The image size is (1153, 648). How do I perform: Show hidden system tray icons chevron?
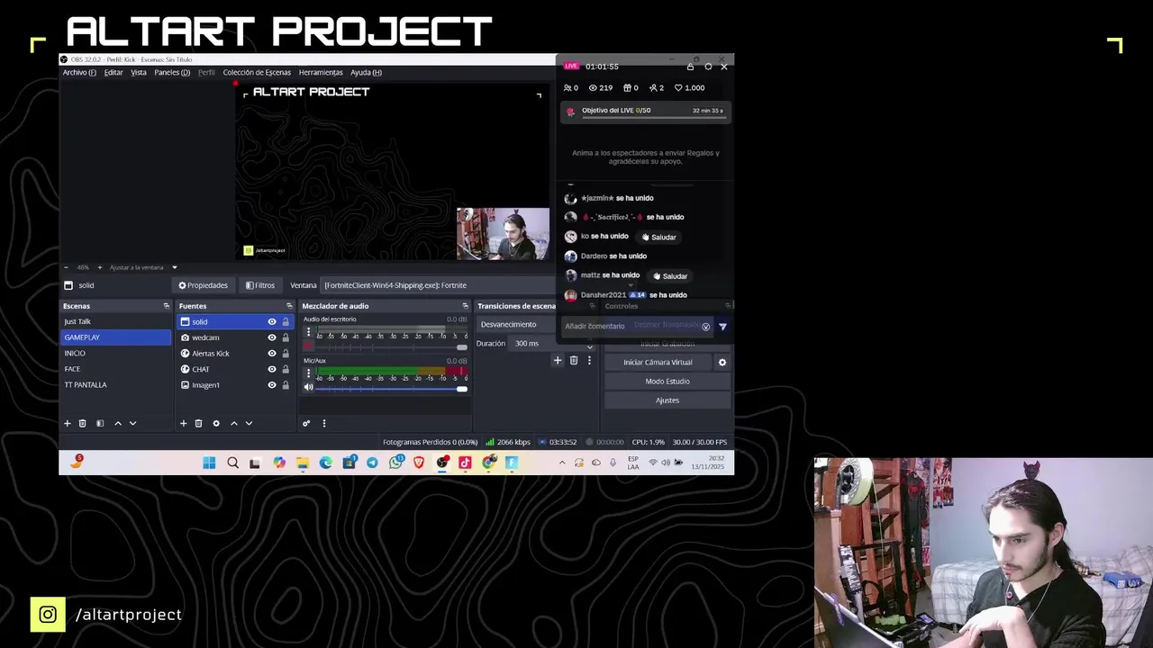(562, 463)
